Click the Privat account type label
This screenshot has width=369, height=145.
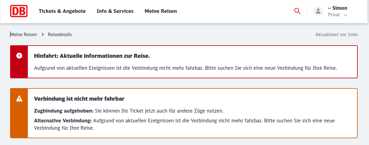point(334,15)
